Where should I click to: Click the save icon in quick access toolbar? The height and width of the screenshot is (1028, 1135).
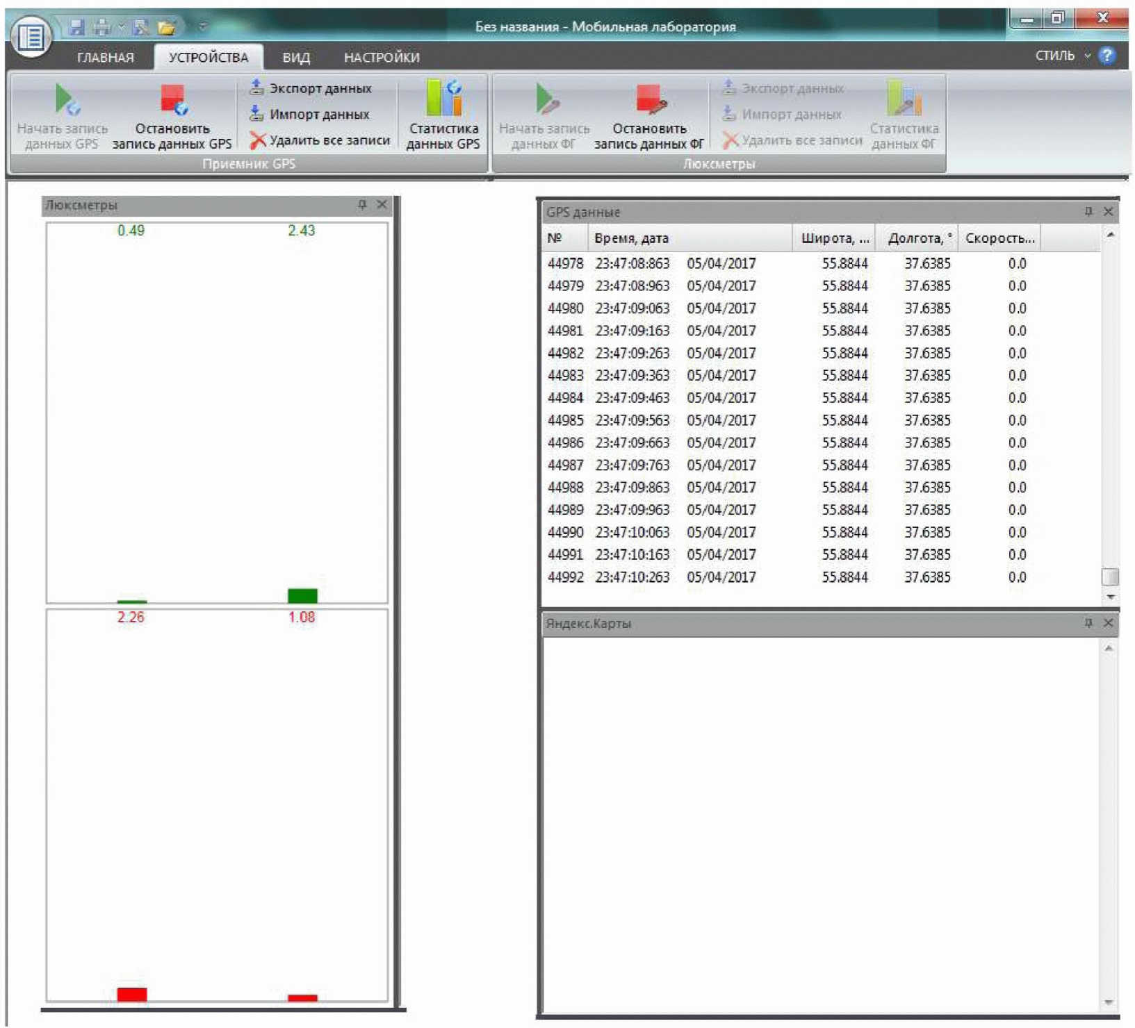(x=76, y=26)
